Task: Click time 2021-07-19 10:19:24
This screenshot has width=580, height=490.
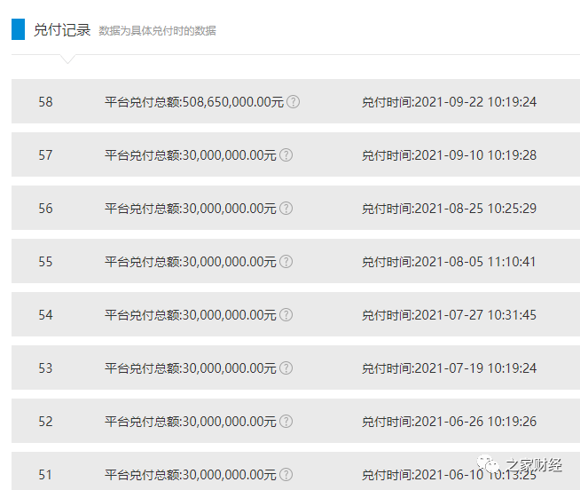Action: tap(475, 368)
